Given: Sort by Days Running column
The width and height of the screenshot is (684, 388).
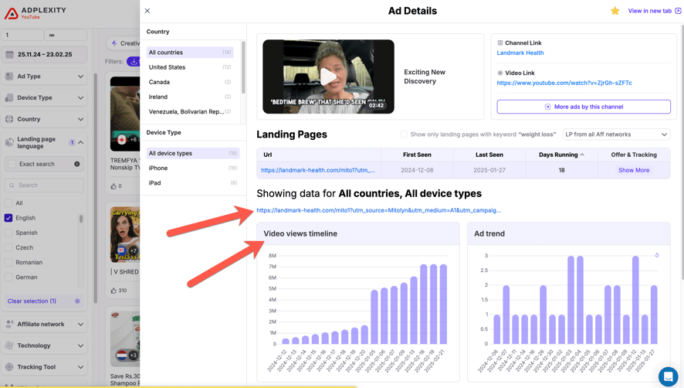Looking at the screenshot, I should pos(561,155).
